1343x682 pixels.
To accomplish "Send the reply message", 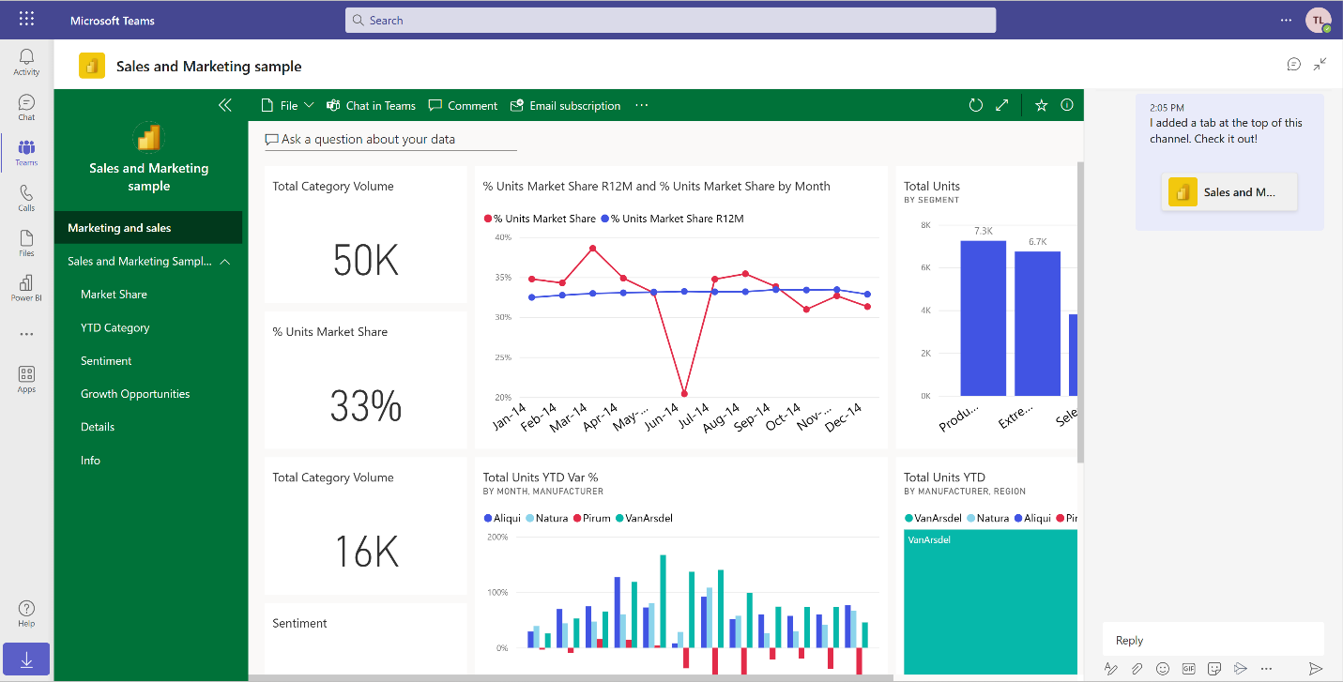I will coord(1316,668).
